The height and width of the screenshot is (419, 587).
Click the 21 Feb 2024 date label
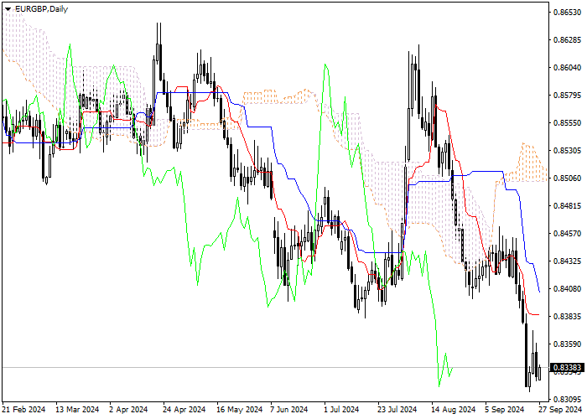click(24, 410)
